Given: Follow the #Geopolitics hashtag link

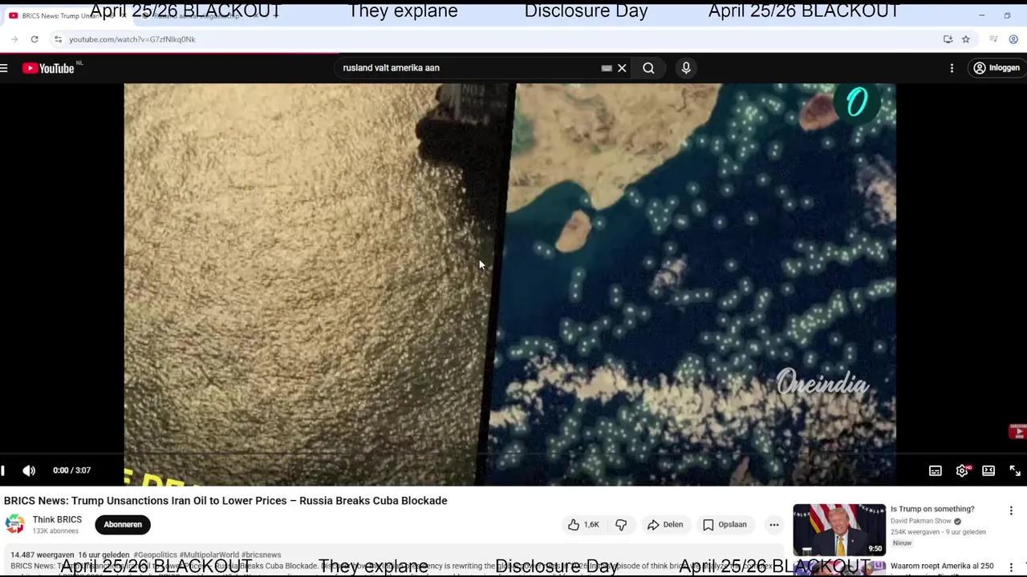Looking at the screenshot, I should 156,555.
